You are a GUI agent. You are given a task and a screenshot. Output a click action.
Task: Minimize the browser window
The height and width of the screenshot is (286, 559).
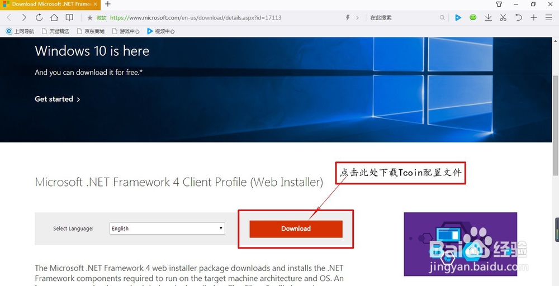(516, 4)
